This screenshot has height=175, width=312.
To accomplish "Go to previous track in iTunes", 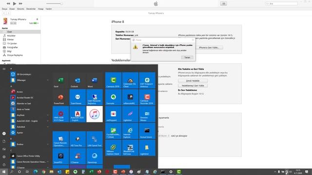I will 8,3.
